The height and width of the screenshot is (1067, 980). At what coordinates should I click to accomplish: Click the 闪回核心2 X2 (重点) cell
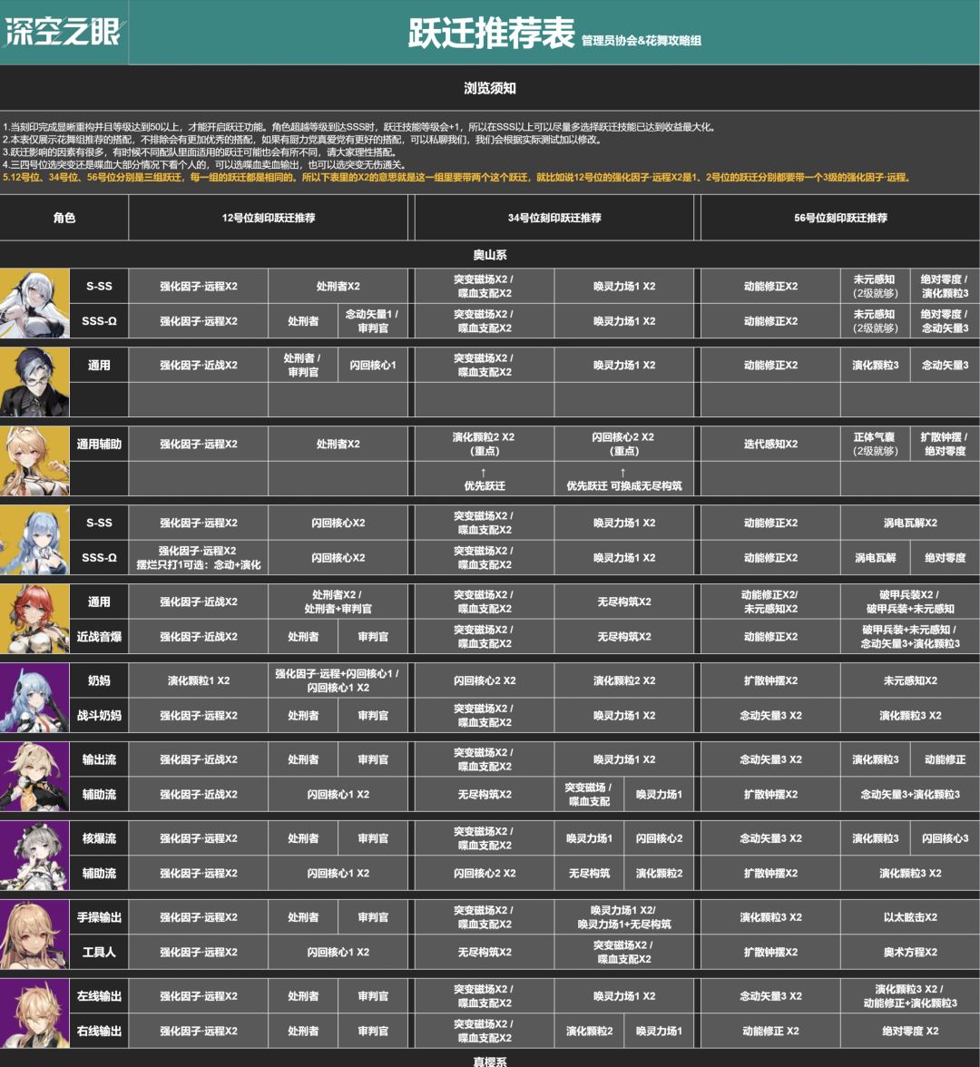pyautogui.click(x=624, y=444)
